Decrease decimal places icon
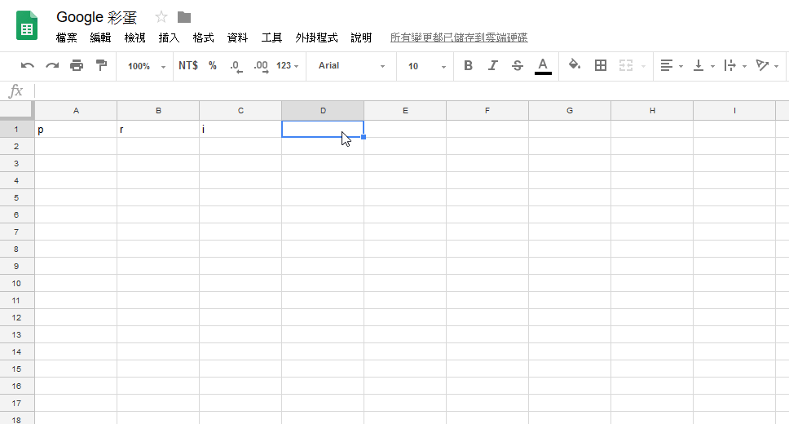789x424 pixels. coord(236,66)
